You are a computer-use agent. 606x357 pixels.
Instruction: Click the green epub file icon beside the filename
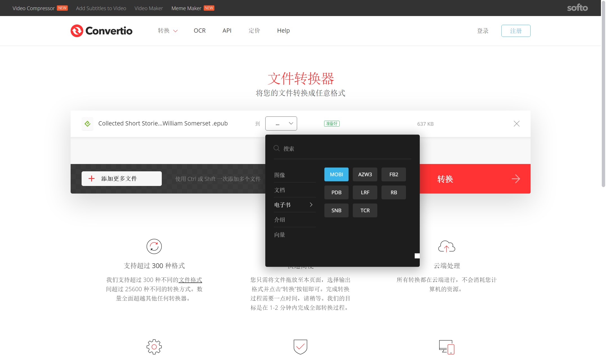87,124
